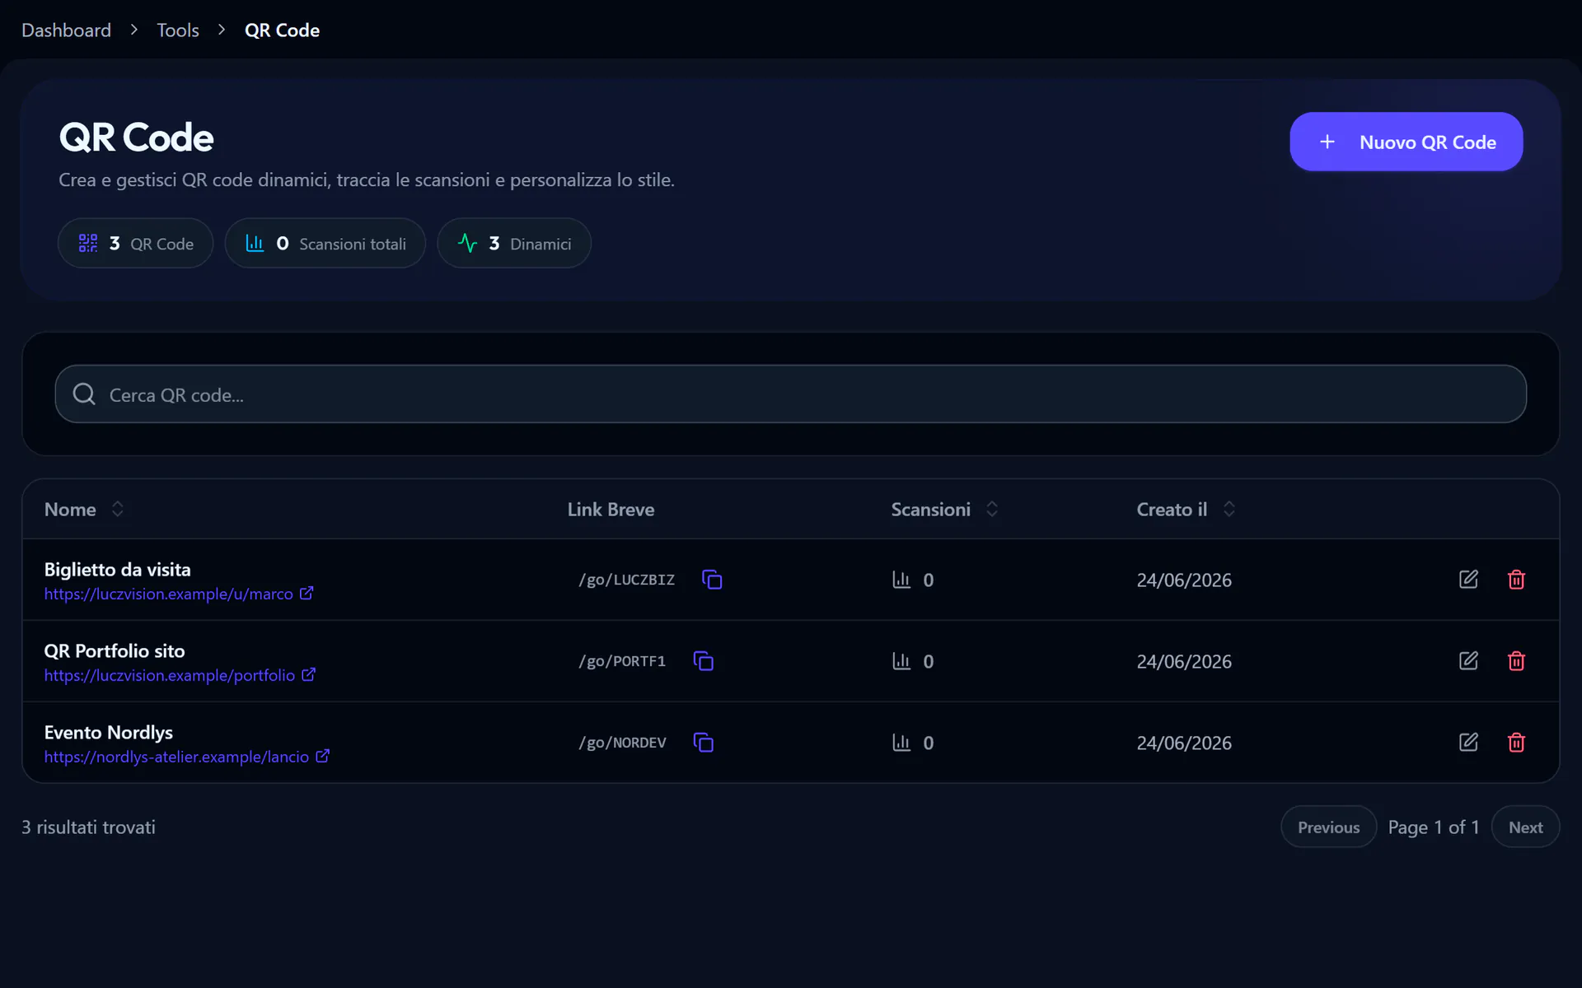This screenshot has height=988, width=1582.
Task: Go to the Previous page
Action: coord(1328,827)
